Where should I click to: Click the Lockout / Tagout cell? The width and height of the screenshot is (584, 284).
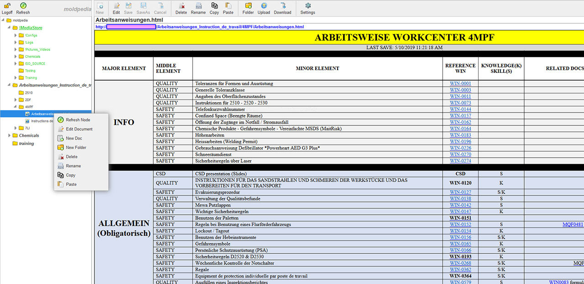pos(318,231)
